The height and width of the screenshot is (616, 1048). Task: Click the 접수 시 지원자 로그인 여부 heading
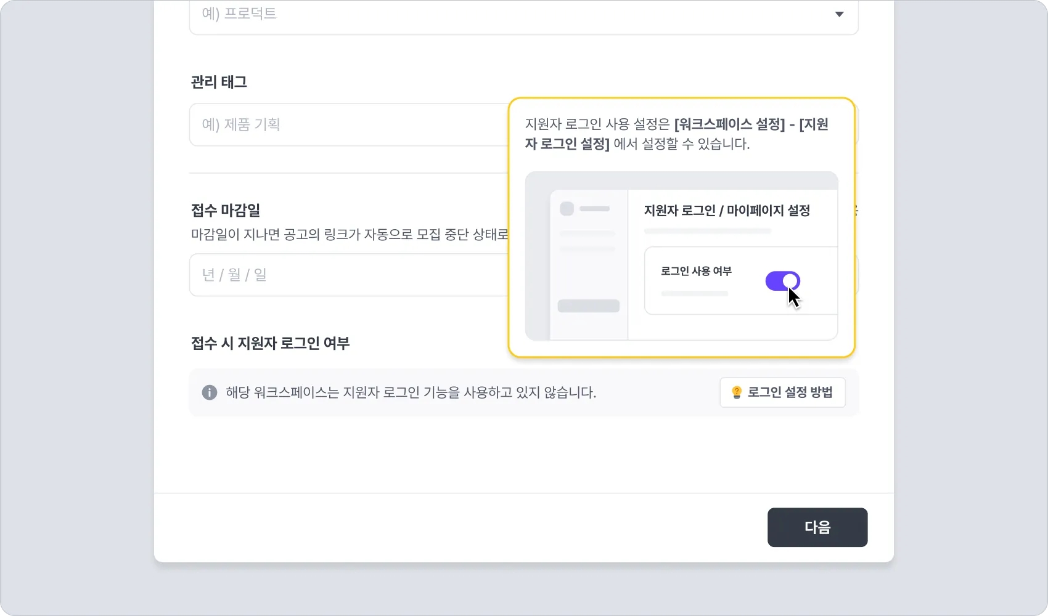(270, 343)
